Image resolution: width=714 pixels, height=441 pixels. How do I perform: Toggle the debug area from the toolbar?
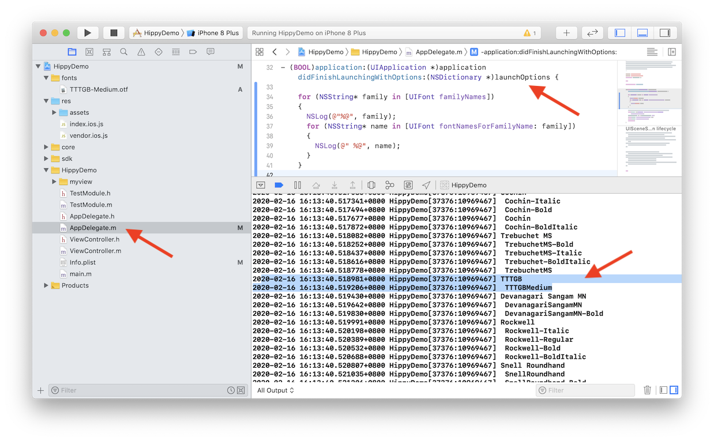[642, 33]
